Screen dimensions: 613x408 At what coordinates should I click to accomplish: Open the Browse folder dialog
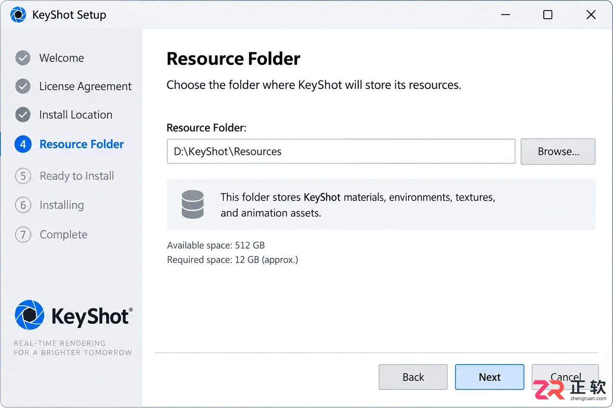pyautogui.click(x=558, y=151)
